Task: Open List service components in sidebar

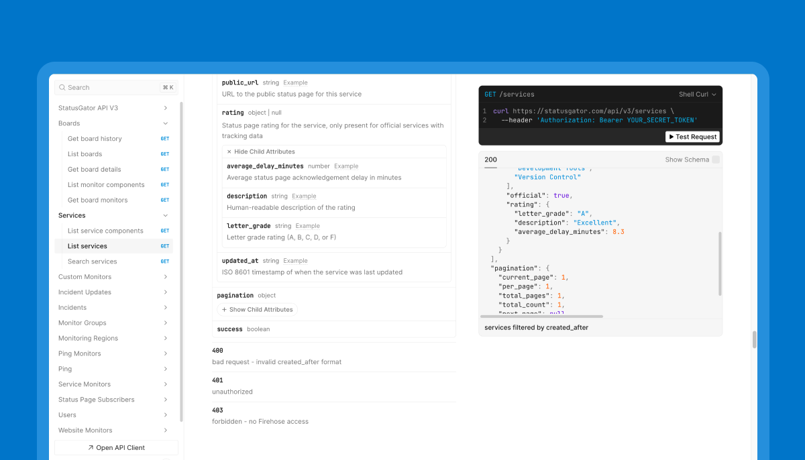Action: click(105, 231)
